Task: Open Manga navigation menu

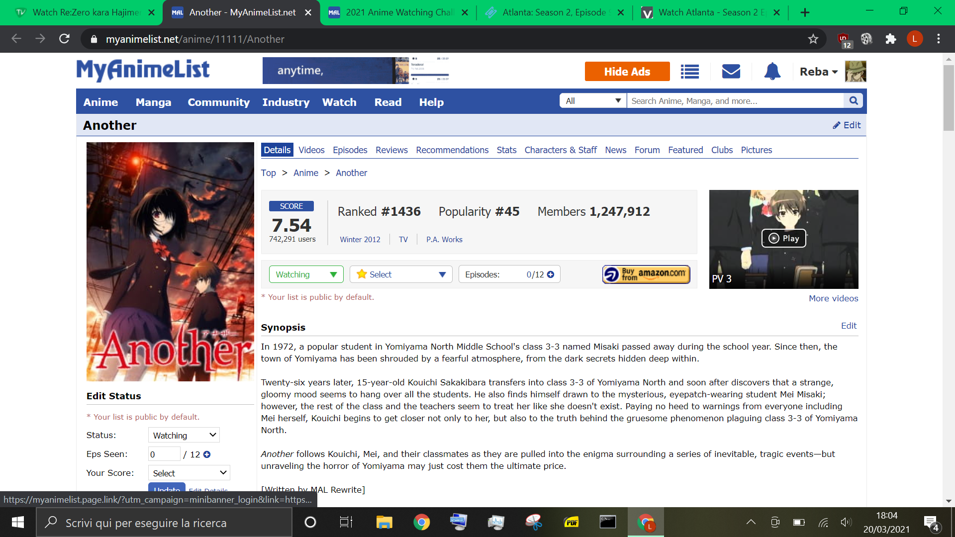Action: (x=153, y=102)
